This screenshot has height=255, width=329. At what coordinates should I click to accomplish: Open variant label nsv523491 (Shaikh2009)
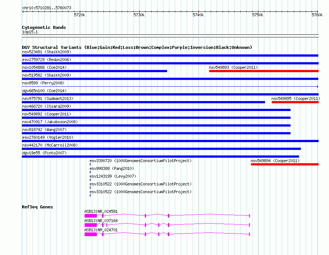click(47, 52)
